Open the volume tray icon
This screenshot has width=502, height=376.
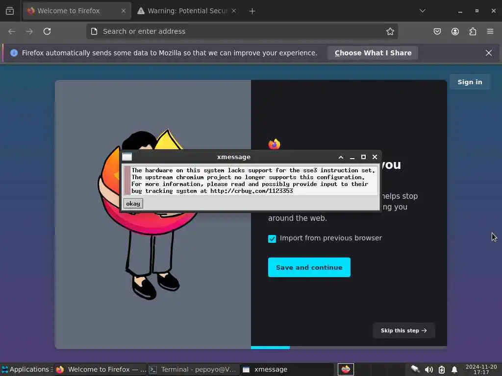(428, 370)
